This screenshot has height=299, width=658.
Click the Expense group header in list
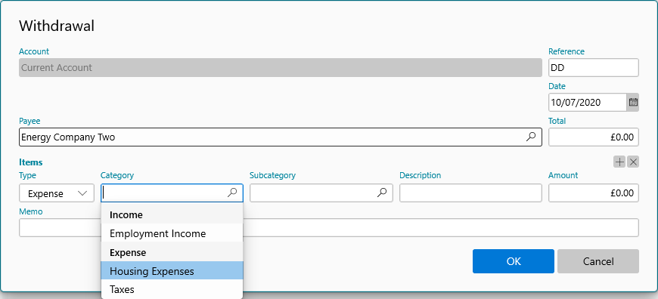(x=172, y=252)
